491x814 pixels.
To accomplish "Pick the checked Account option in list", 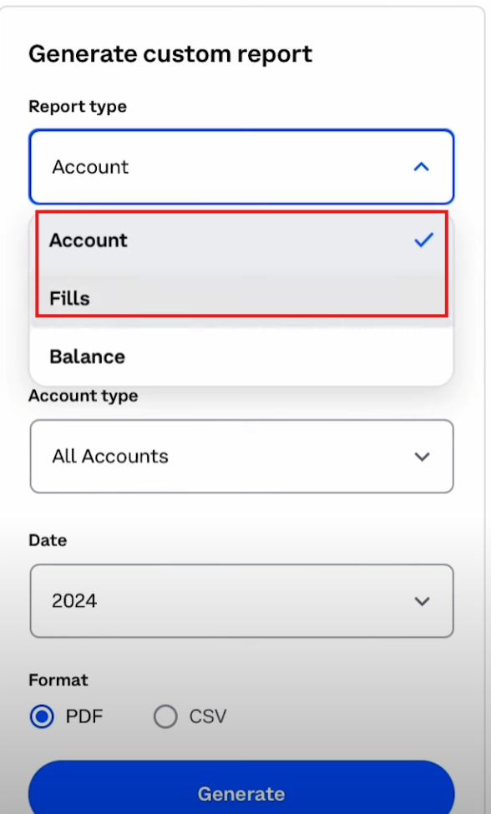I will pyautogui.click(x=242, y=240).
